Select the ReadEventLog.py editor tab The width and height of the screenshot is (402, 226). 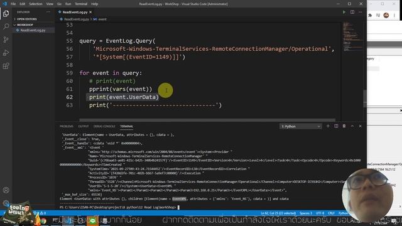pos(74,12)
